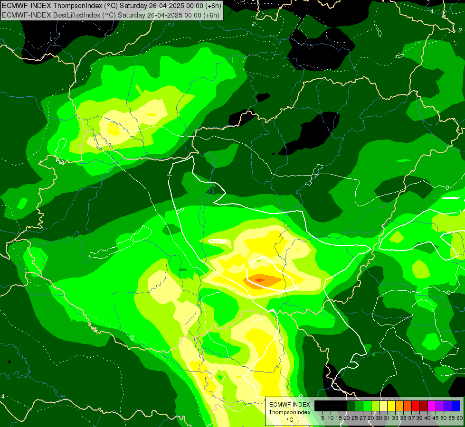Pick the blue 55–60 legend swatch
This screenshot has height=427, width=465.
pyautogui.click(x=456, y=406)
